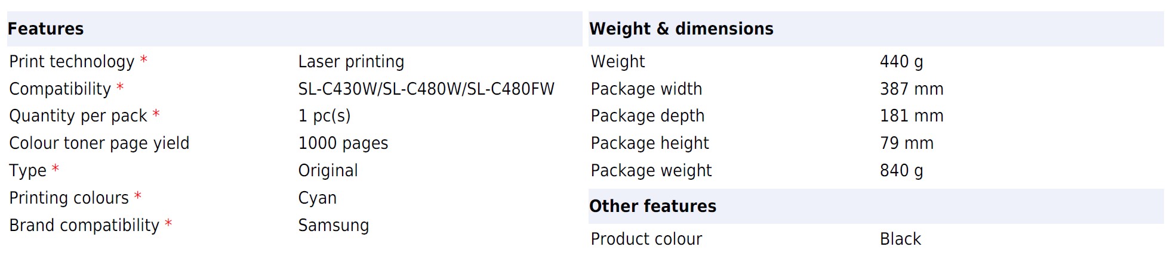Click the Package width label
This screenshot has width=1170, height=259.
point(646,89)
